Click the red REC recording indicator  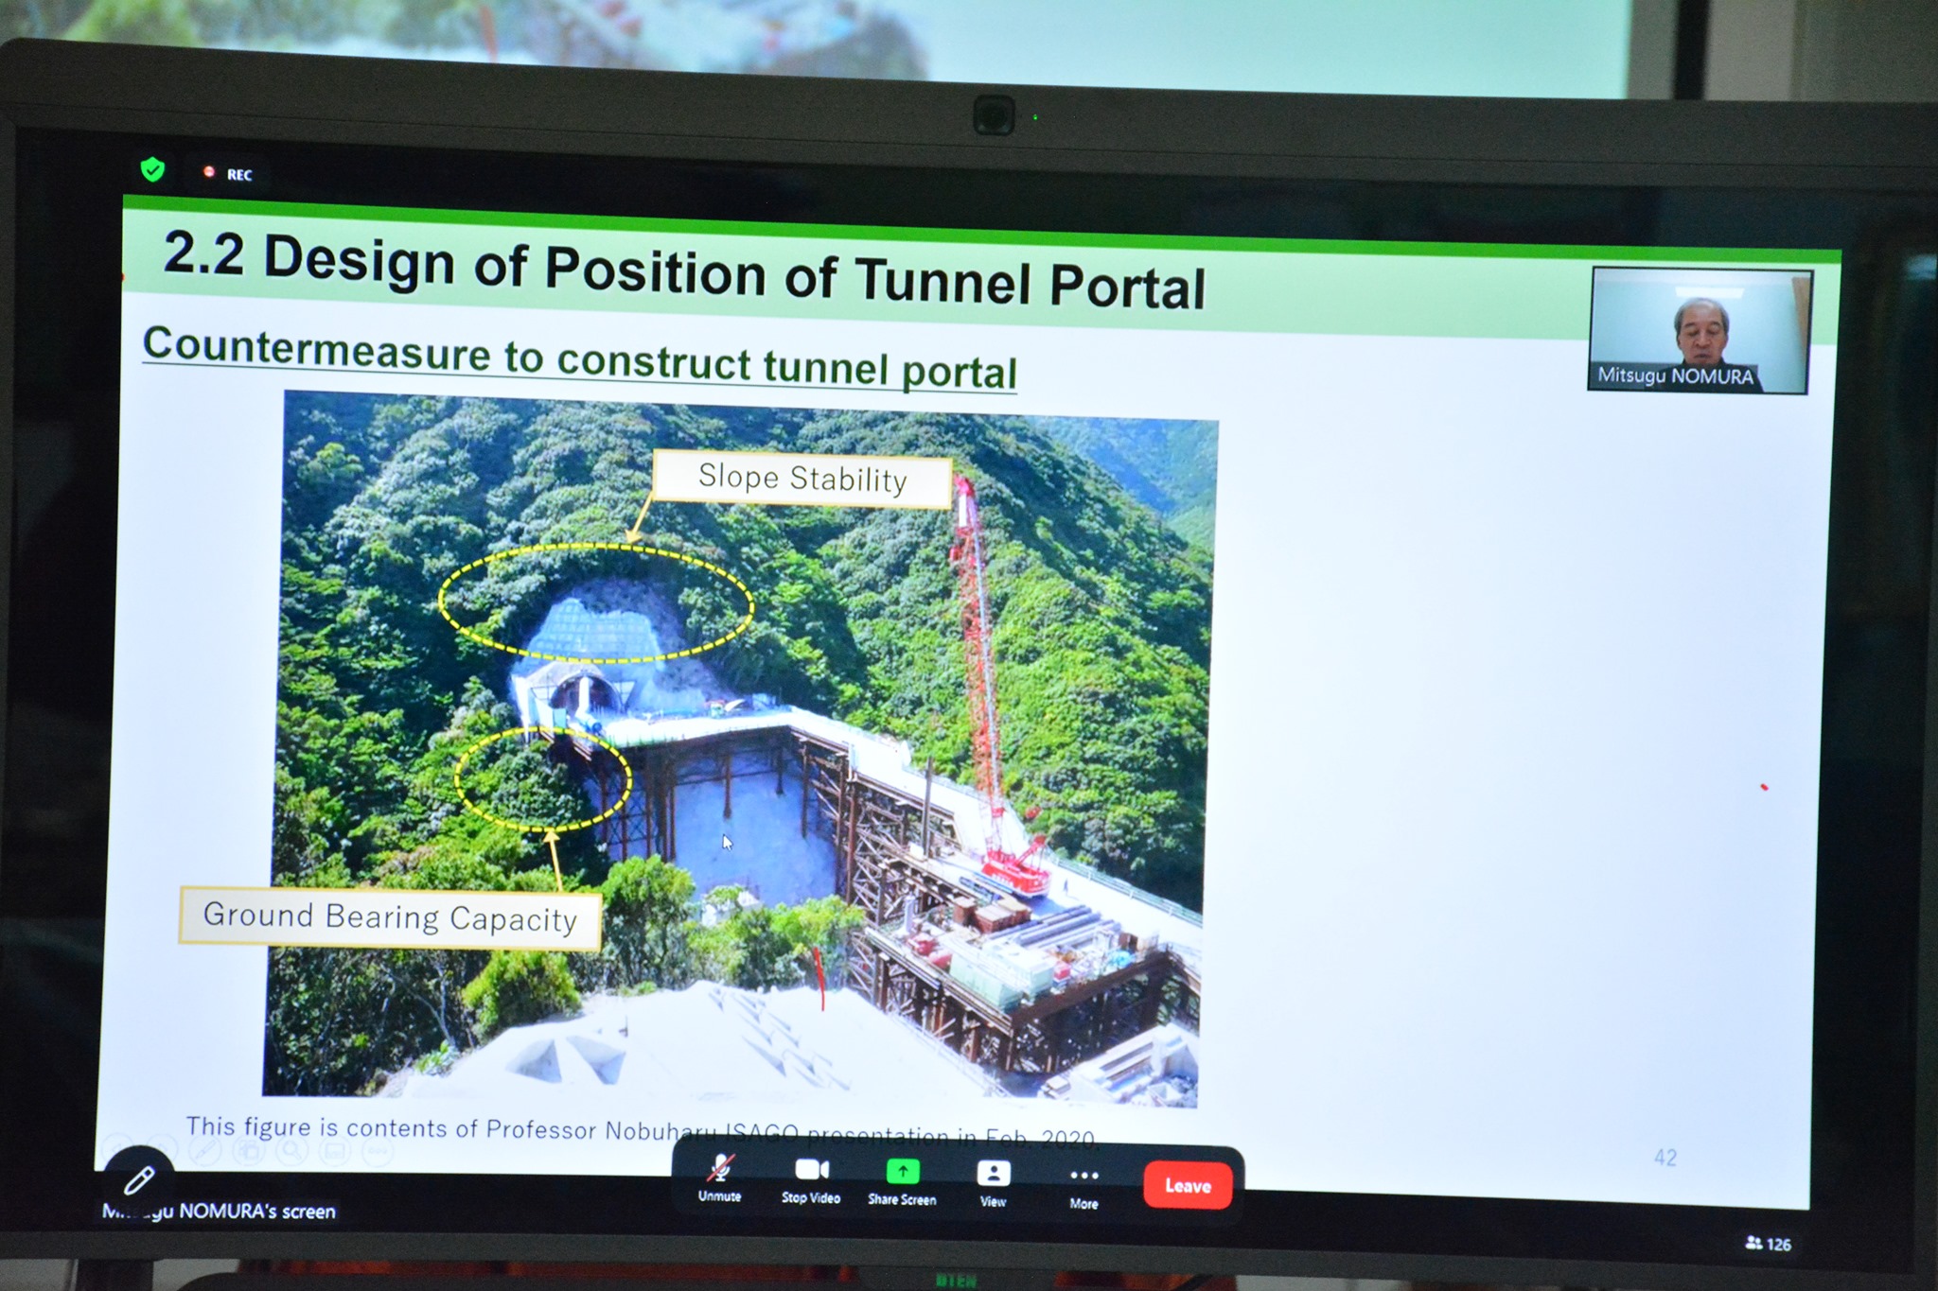coord(227,174)
